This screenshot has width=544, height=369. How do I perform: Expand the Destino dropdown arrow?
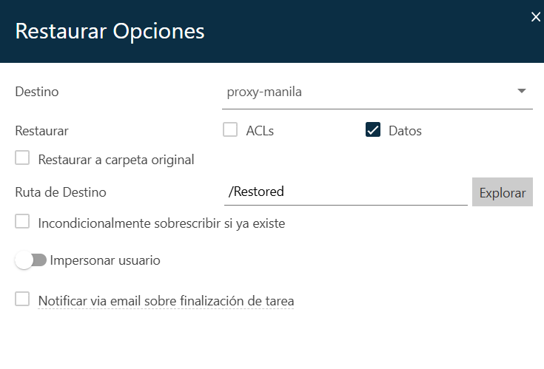(x=522, y=92)
